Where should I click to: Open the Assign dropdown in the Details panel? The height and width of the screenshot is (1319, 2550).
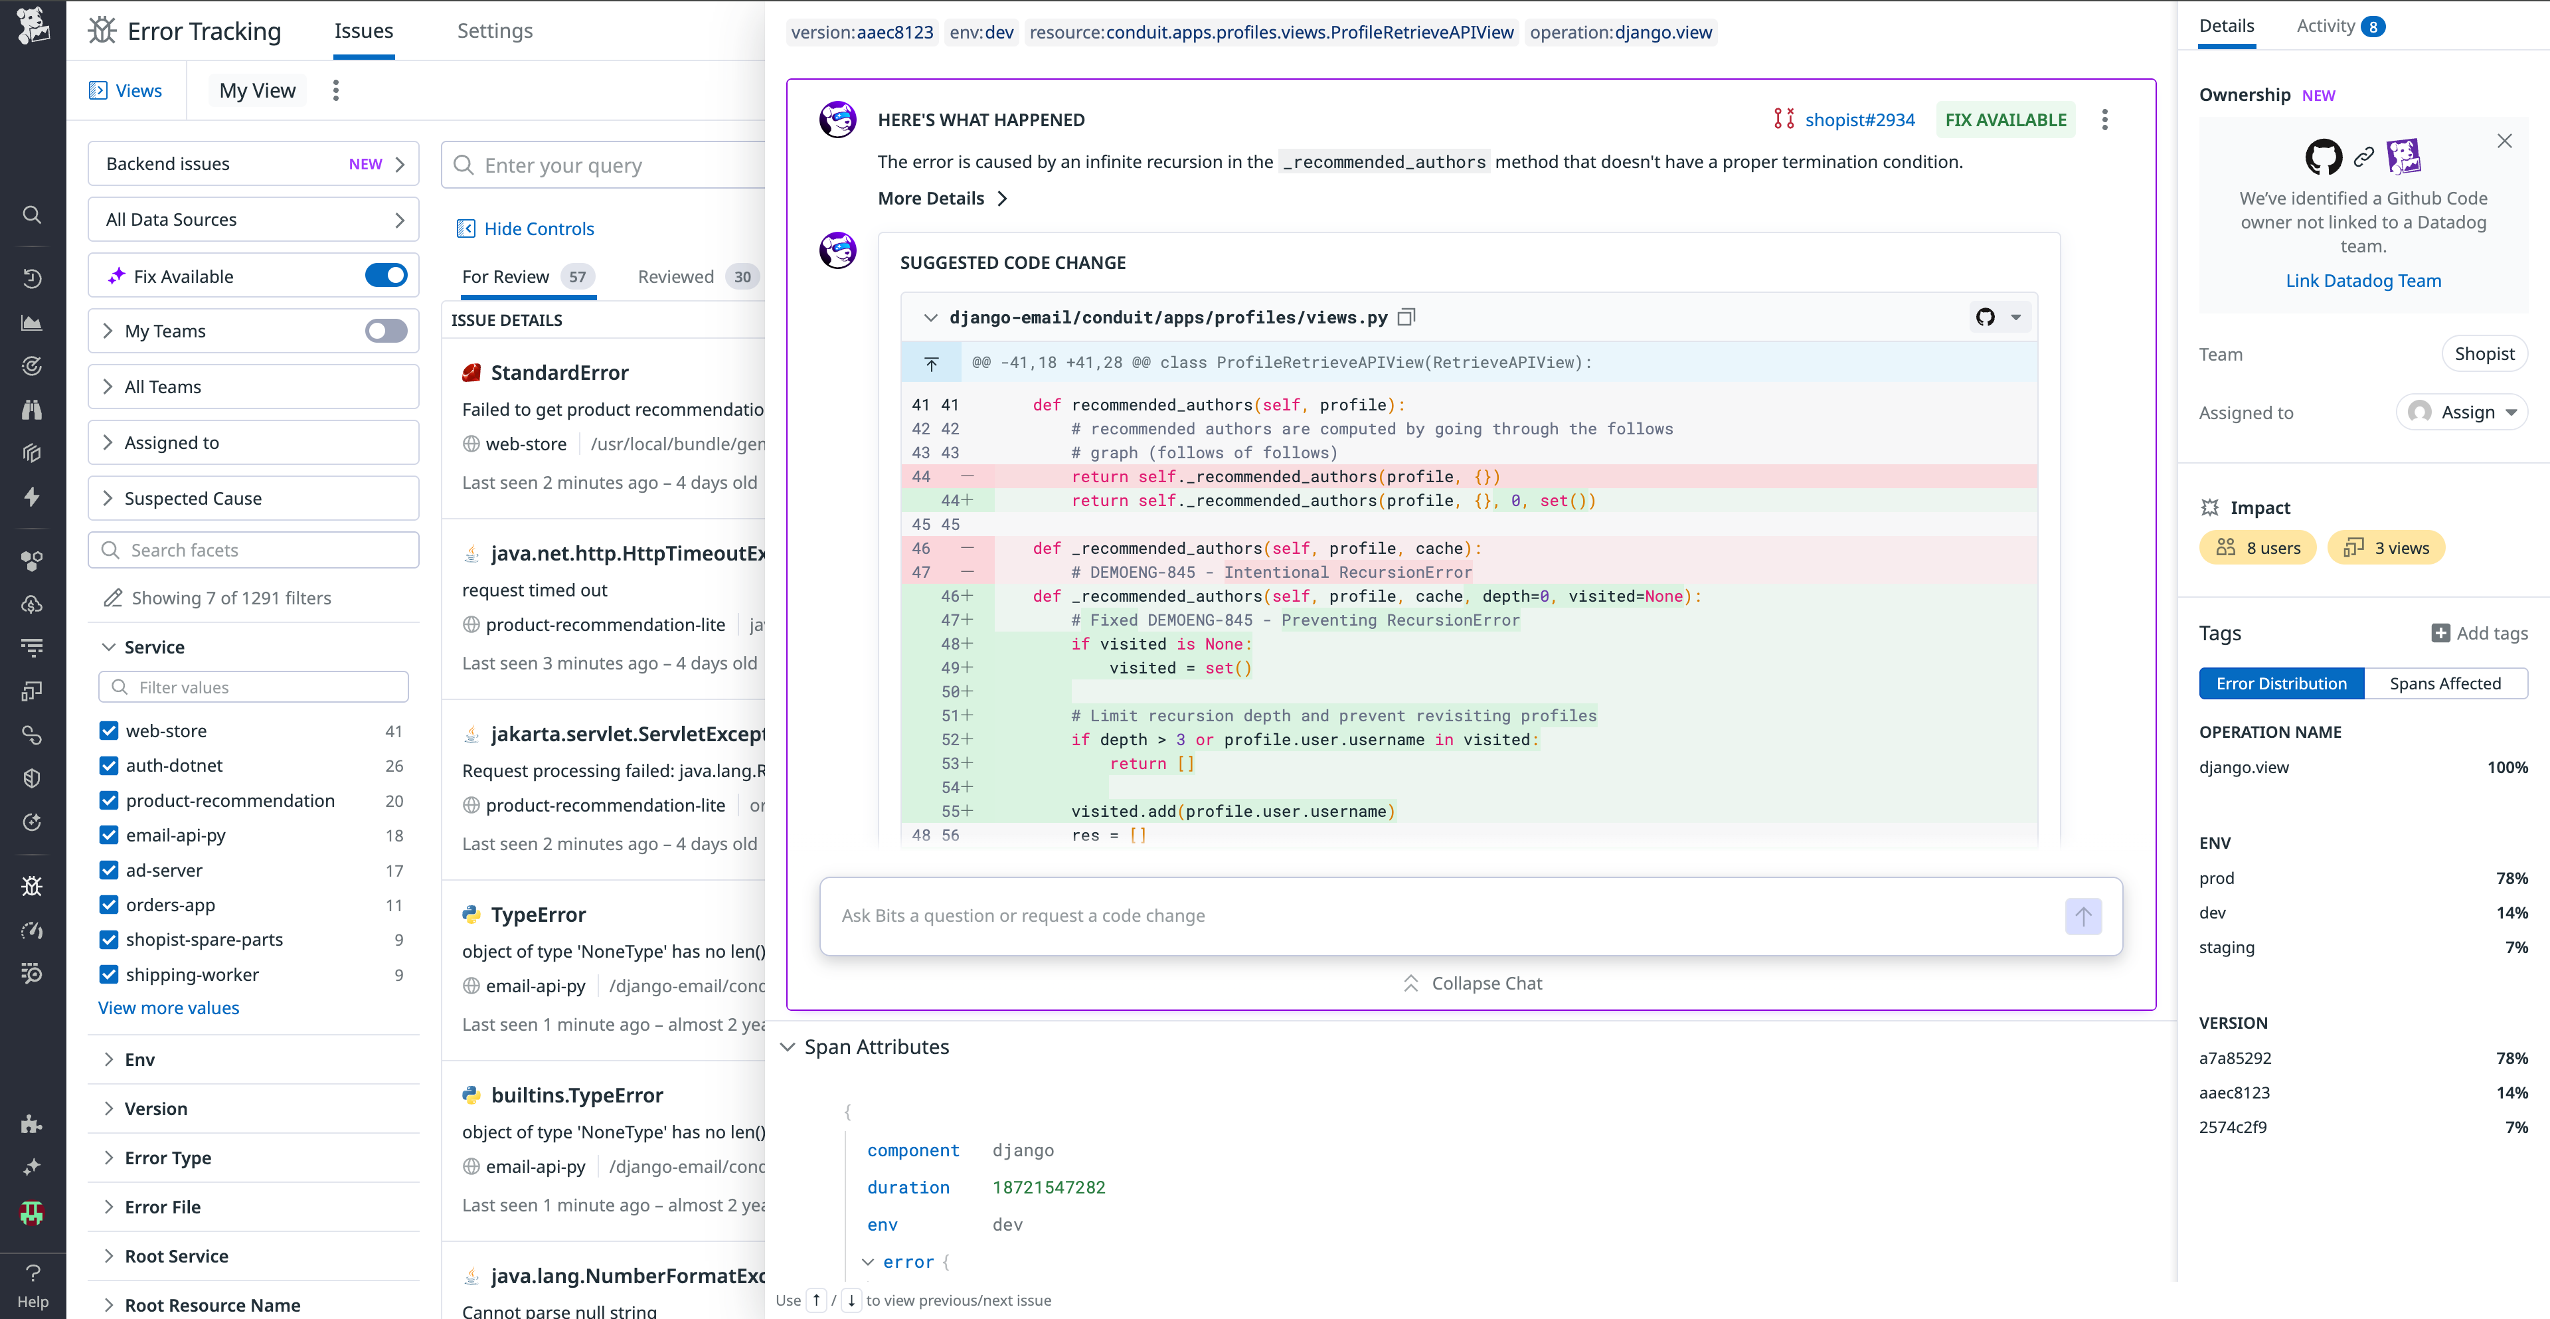[2463, 412]
